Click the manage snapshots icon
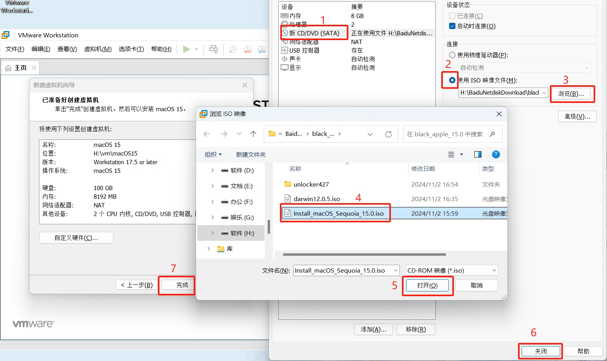The image size is (607, 361). pyautogui.click(x=261, y=49)
